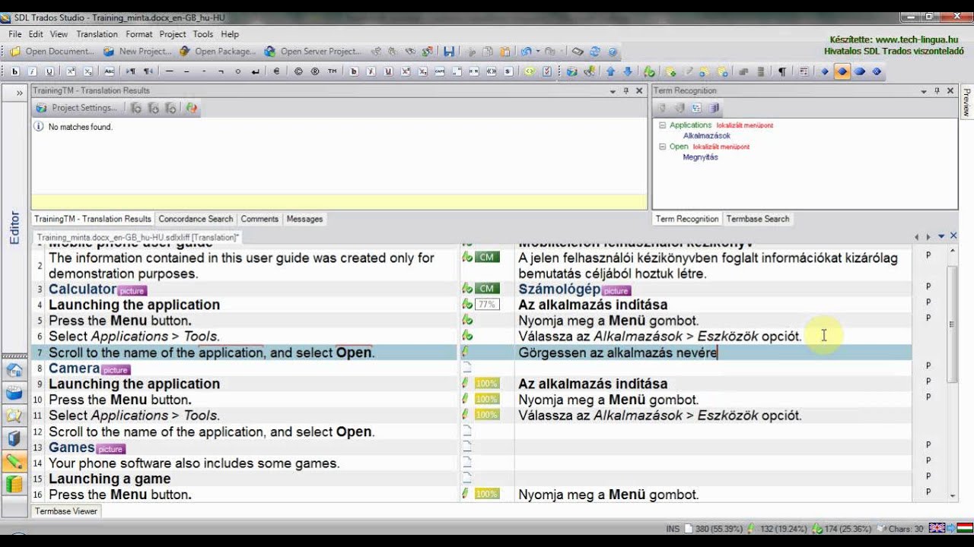Switch to the Concordance Search tab
Screen dimensions: 974x547
pyautogui.click(x=196, y=219)
